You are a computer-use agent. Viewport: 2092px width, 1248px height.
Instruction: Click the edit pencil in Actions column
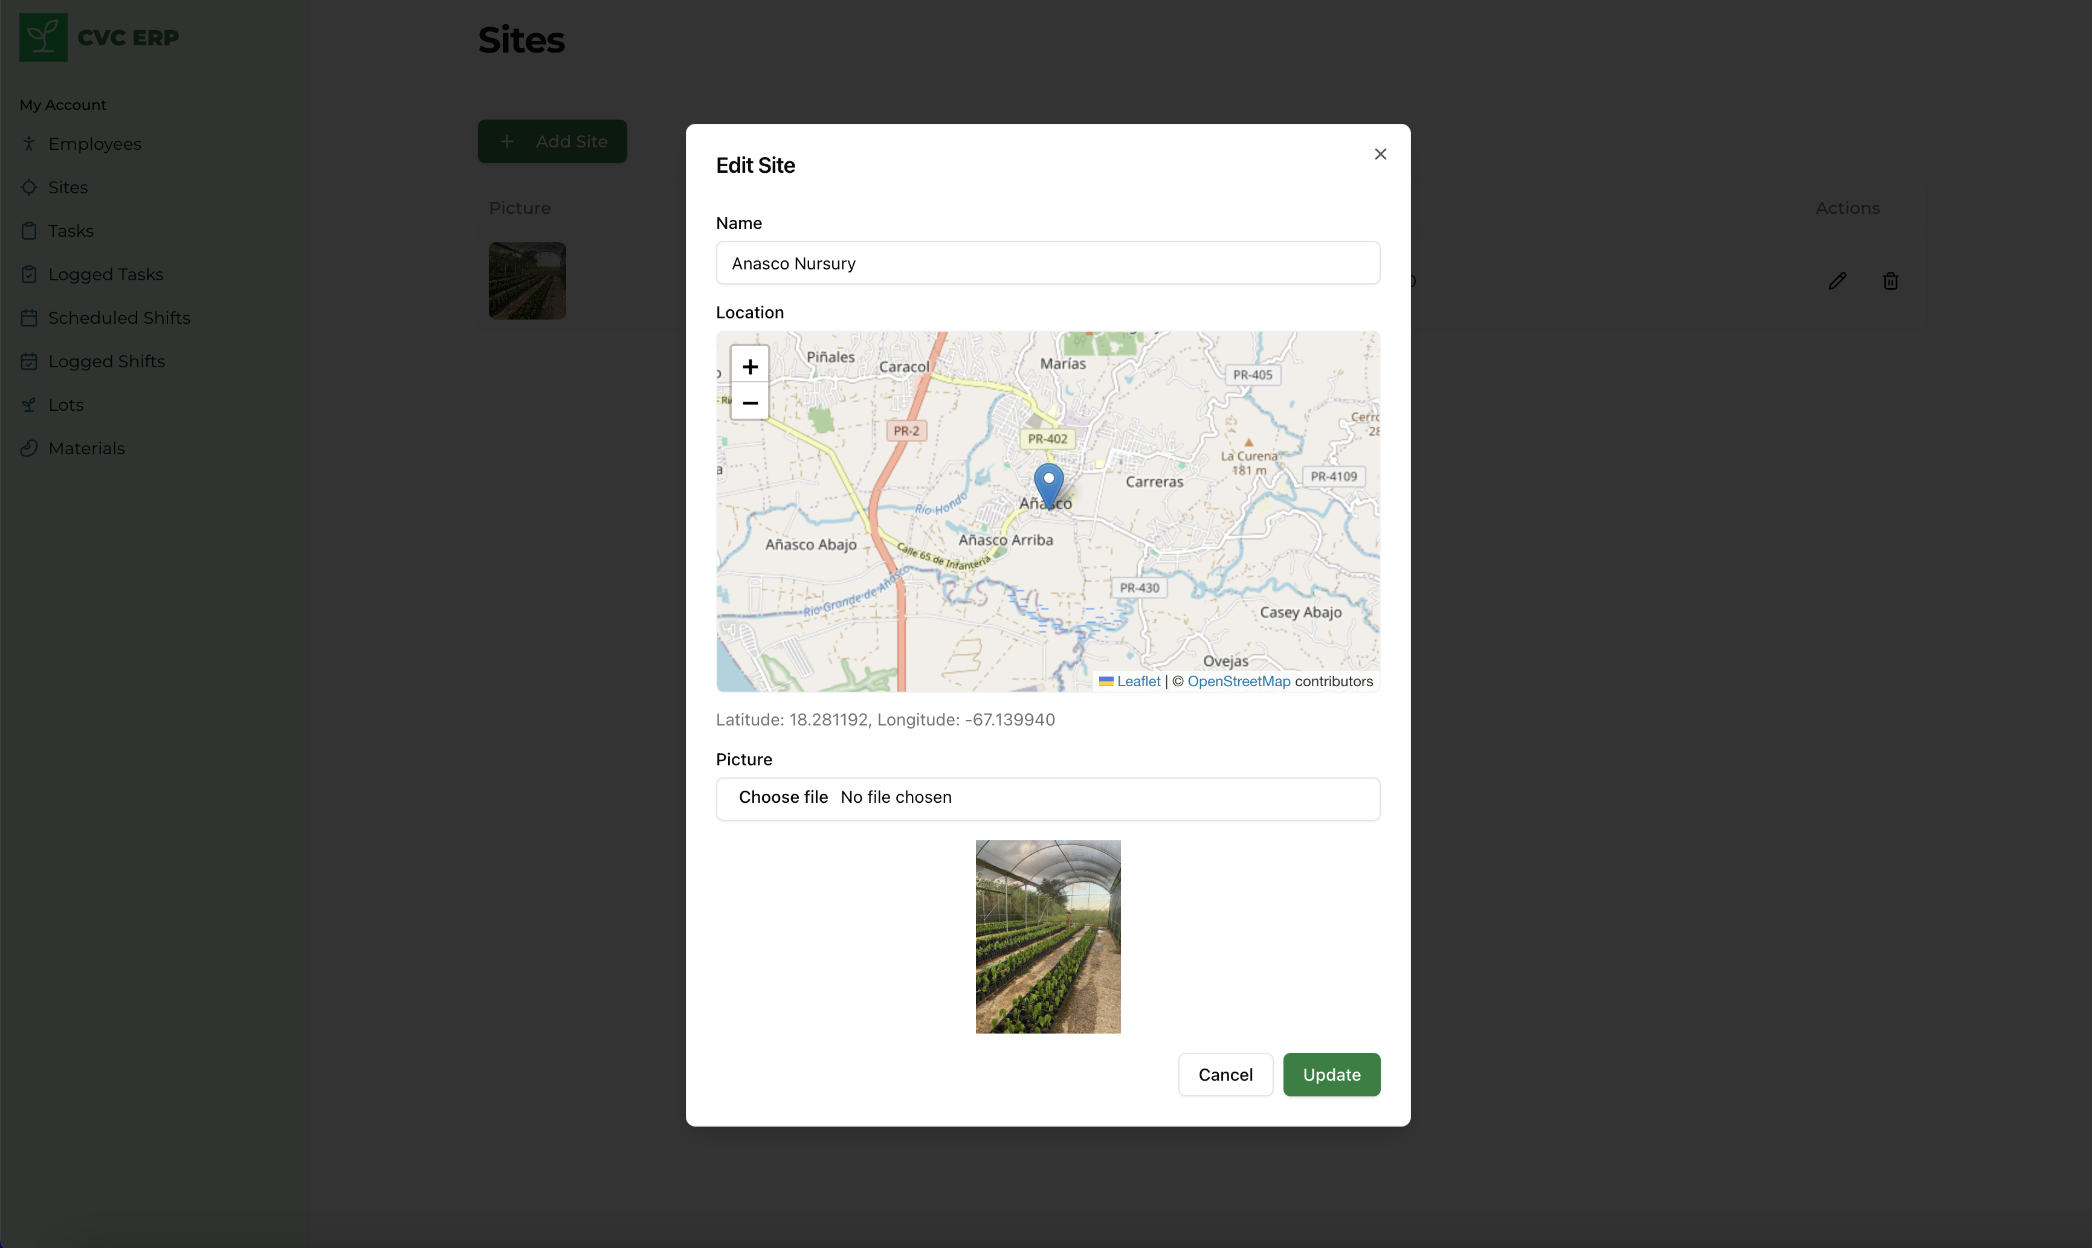point(1838,281)
